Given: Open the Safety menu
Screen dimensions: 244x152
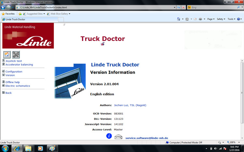Looking at the screenshot, I should tap(221, 19).
